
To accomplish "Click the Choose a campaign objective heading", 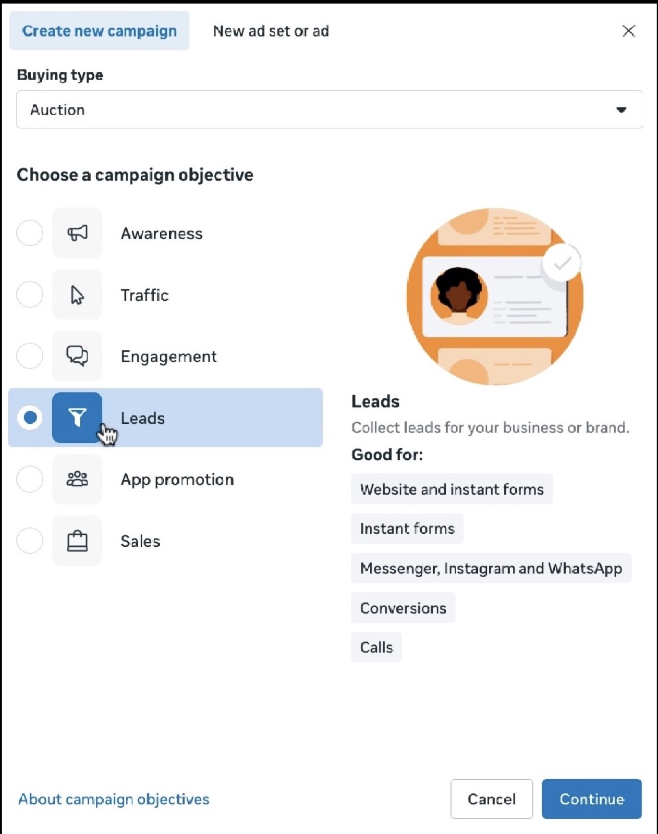I will click(x=135, y=175).
